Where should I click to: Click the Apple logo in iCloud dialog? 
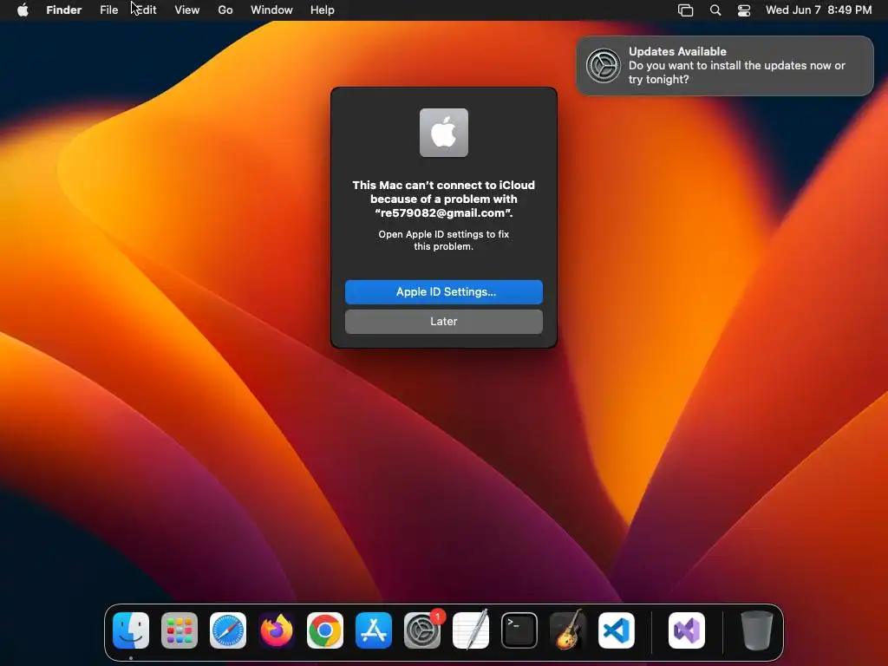pos(444,133)
